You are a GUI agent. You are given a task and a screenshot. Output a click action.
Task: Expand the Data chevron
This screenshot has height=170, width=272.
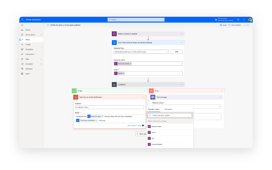41,59
